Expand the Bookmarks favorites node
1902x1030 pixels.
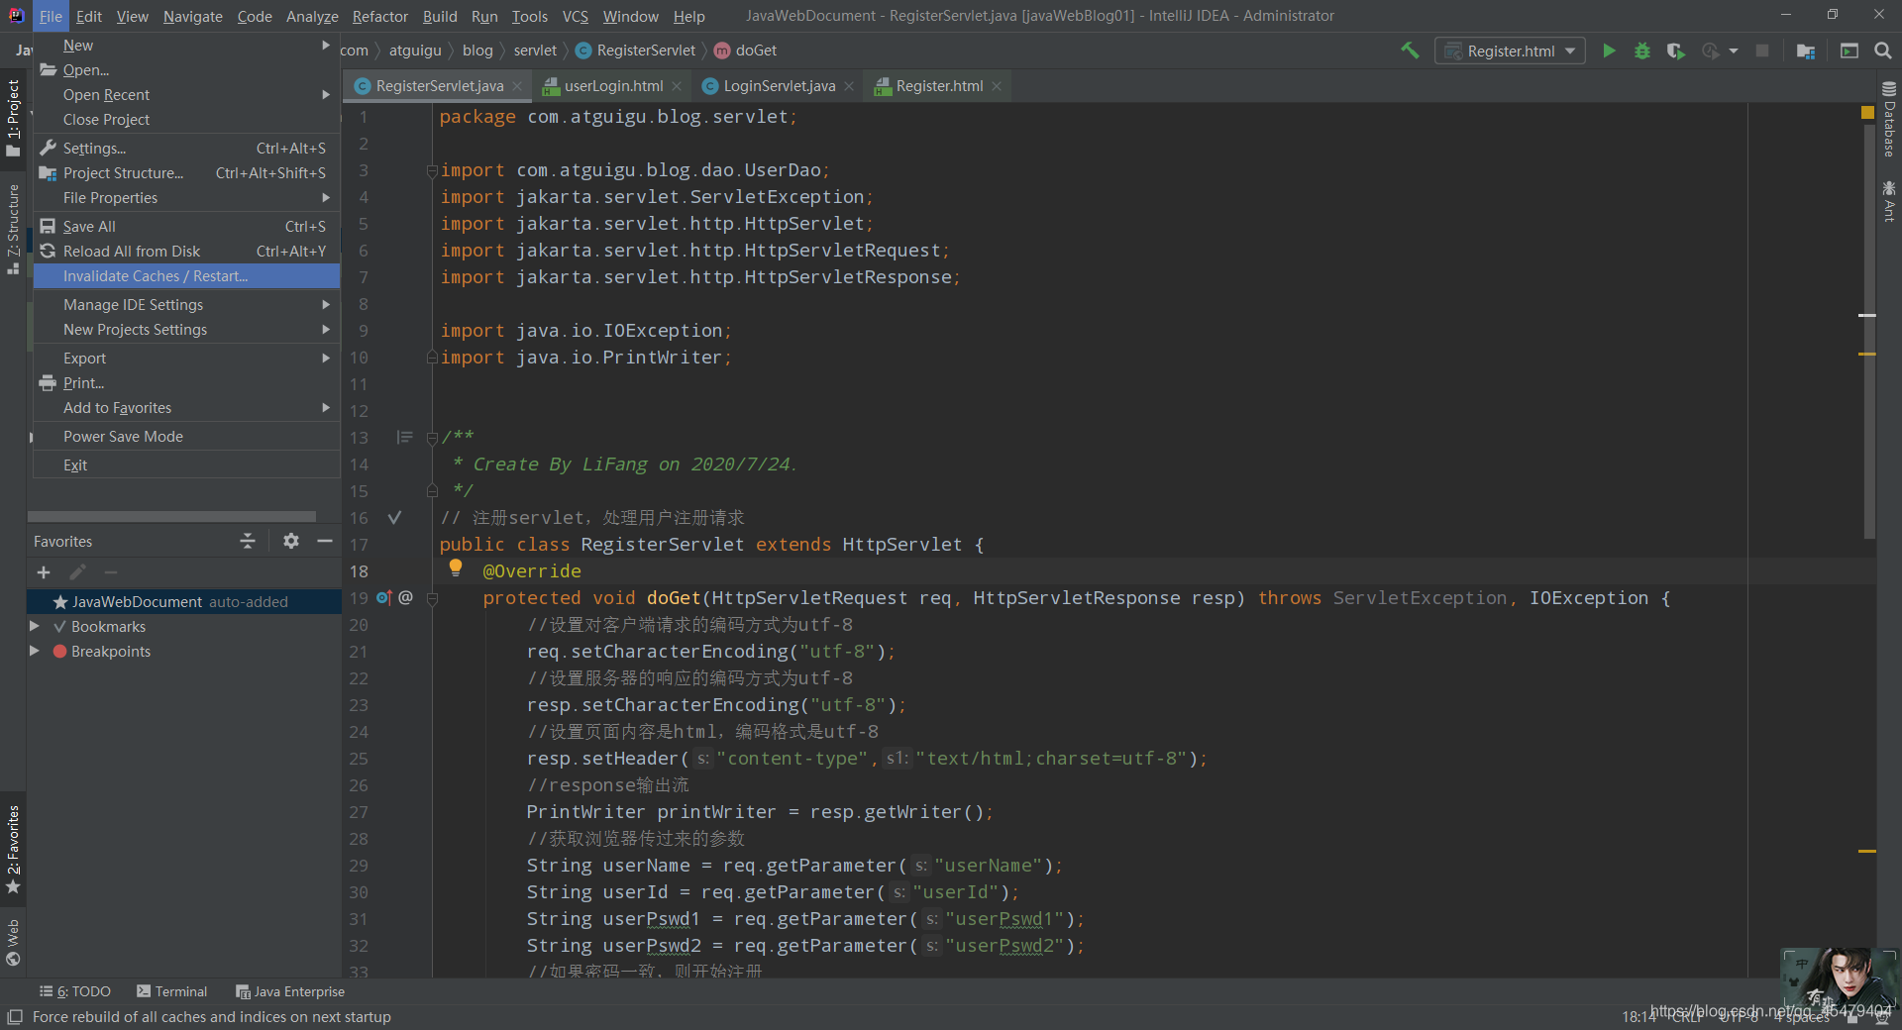pos(35,627)
